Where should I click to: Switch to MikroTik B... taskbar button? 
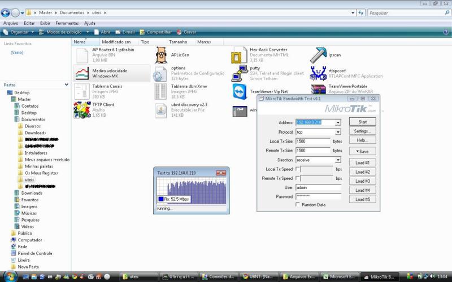pos(379,277)
